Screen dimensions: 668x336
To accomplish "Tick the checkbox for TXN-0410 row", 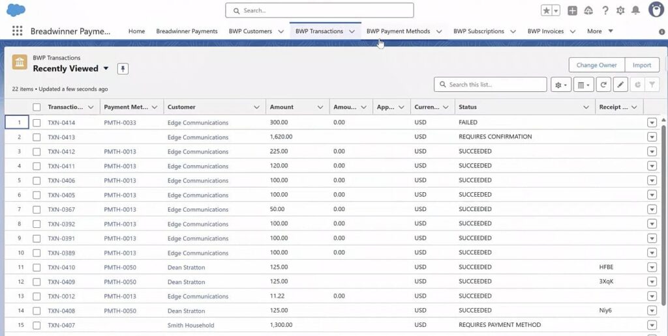I will 37,268.
